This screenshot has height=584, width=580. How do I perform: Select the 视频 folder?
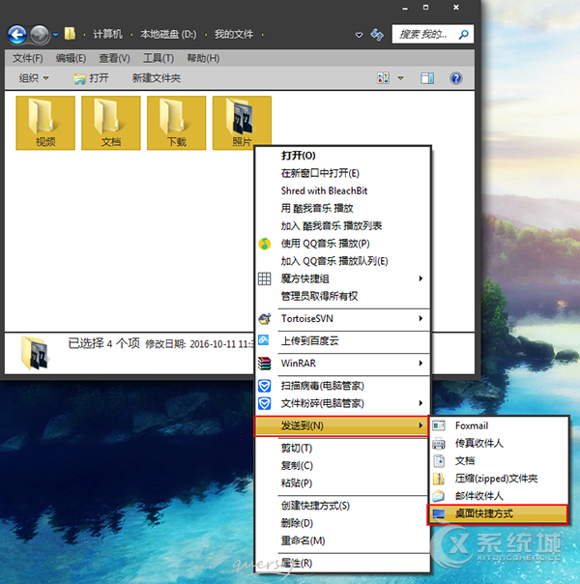45,123
